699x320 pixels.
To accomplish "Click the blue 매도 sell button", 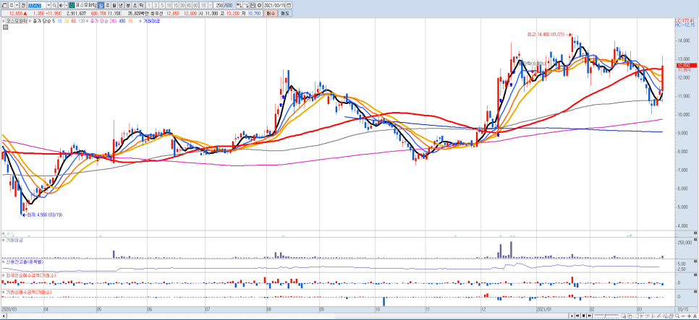I will tap(285, 13).
